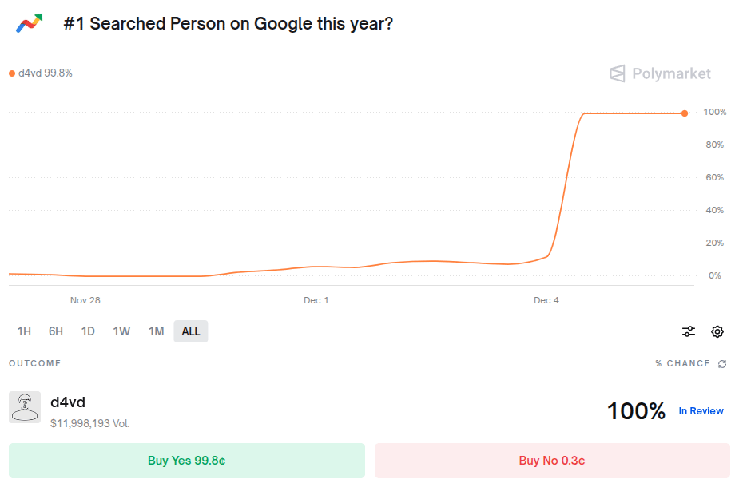The height and width of the screenshot is (487, 743).
Task: Open the In Review link
Action: pyautogui.click(x=701, y=411)
